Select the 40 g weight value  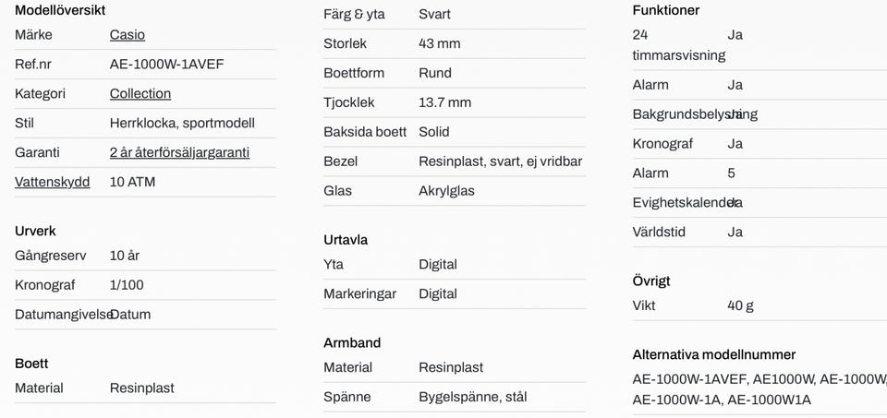tap(740, 305)
